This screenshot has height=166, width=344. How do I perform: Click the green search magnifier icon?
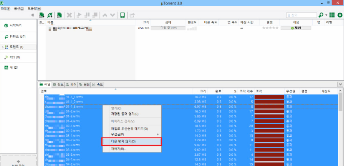pyautogui.click(x=321, y=15)
